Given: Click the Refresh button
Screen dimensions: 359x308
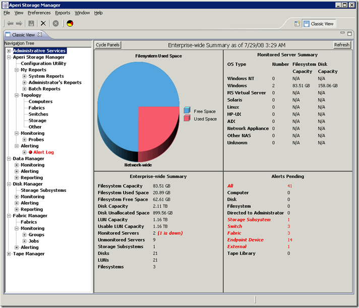Looking at the screenshot, I should [341, 45].
